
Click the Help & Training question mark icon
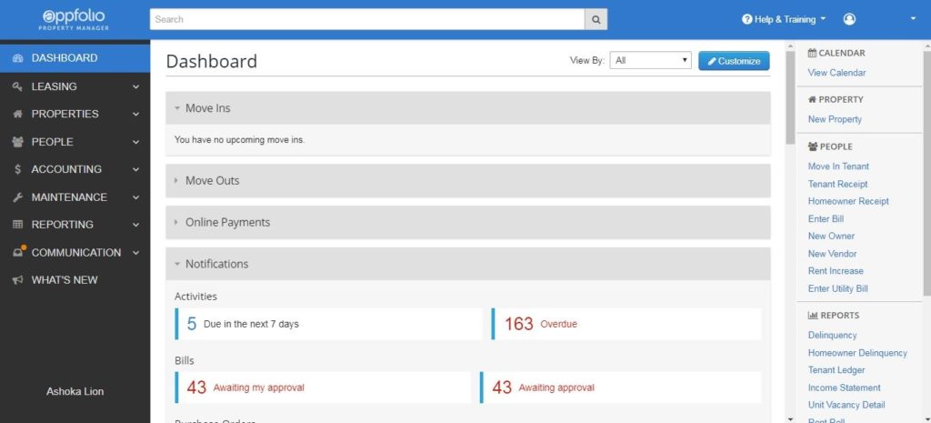[x=747, y=20]
